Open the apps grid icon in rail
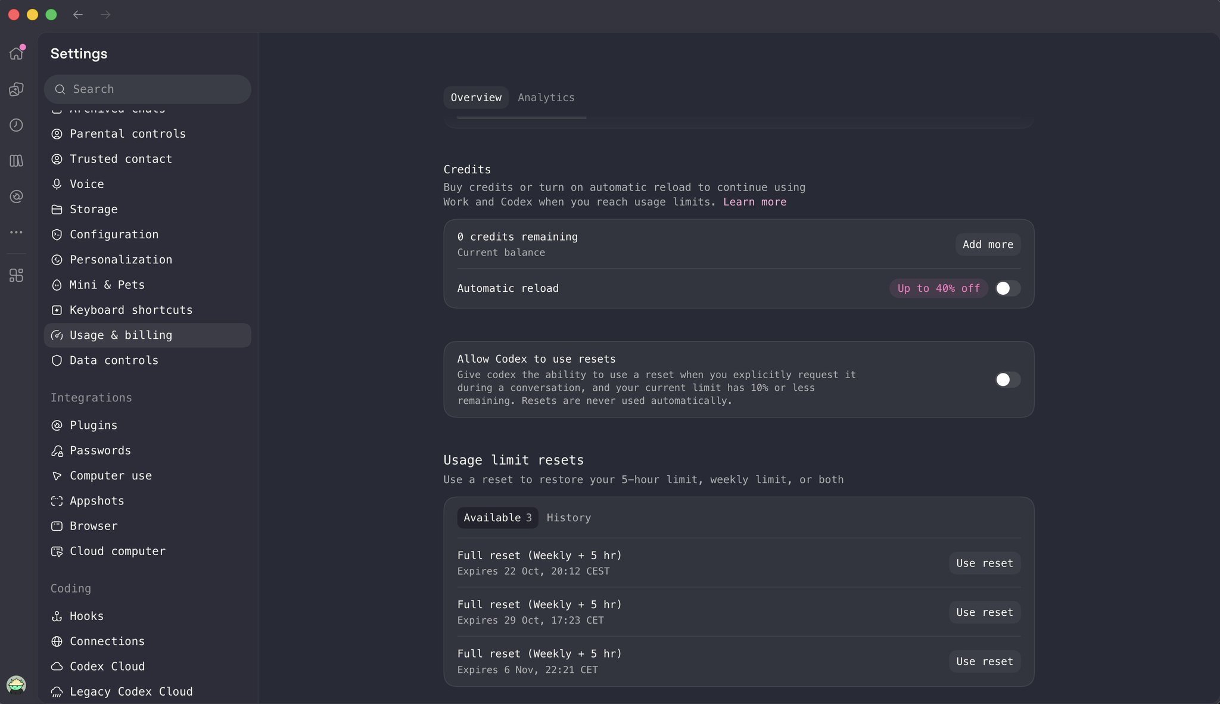The width and height of the screenshot is (1220, 704). 16,275
